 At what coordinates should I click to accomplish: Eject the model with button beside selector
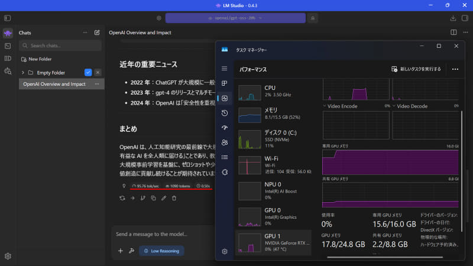click(x=313, y=18)
